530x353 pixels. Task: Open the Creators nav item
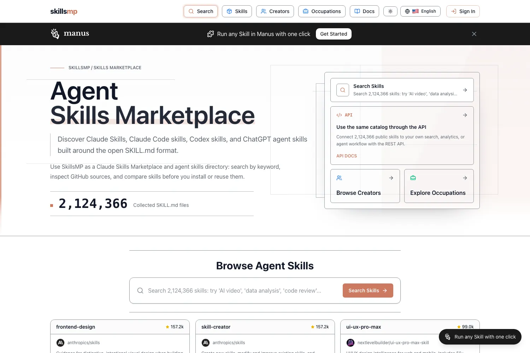[275, 11]
